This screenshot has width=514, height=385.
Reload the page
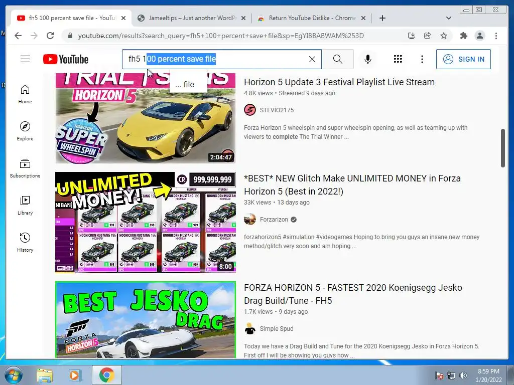(50, 36)
